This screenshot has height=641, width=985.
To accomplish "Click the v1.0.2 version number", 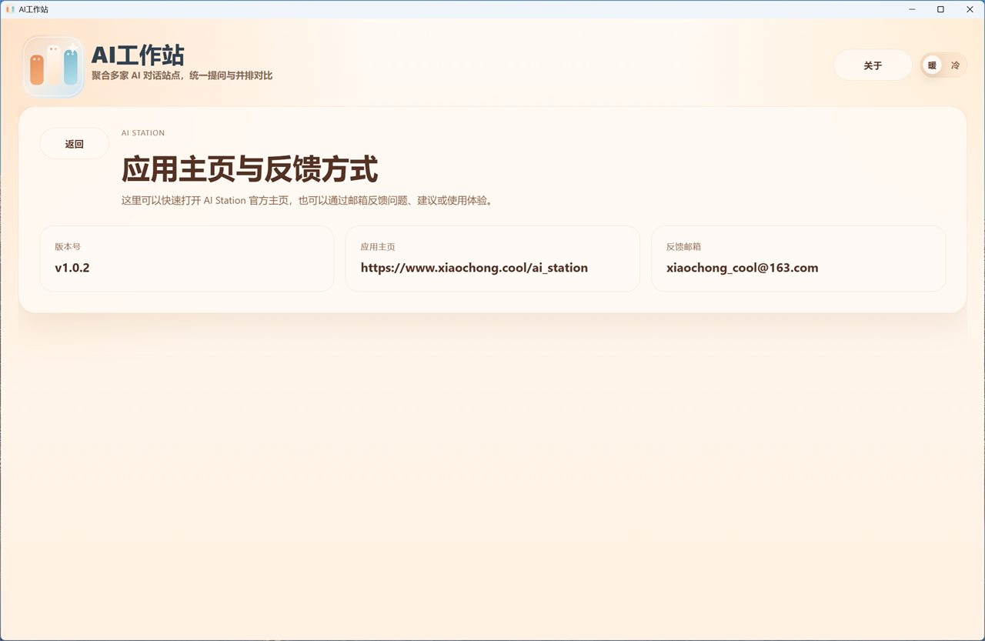I will coord(72,267).
